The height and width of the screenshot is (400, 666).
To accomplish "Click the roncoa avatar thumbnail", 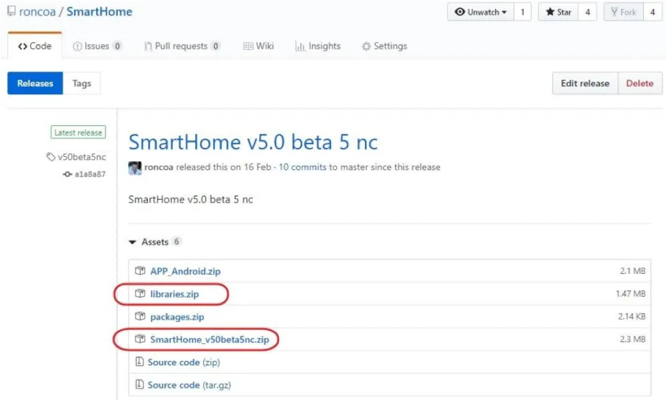I will [x=135, y=168].
